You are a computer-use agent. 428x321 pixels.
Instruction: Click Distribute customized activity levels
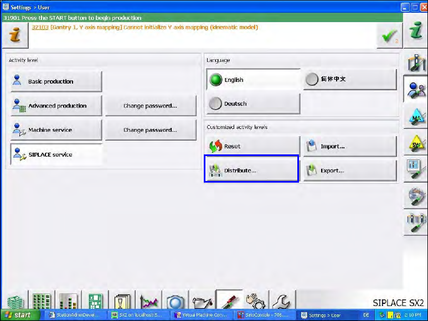click(x=252, y=169)
